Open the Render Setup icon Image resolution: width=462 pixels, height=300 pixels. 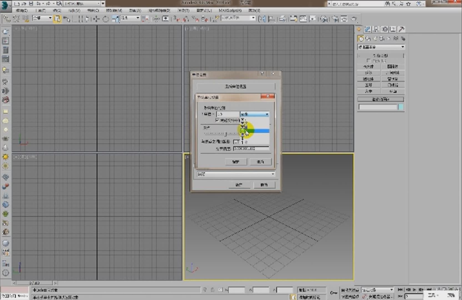335,19
